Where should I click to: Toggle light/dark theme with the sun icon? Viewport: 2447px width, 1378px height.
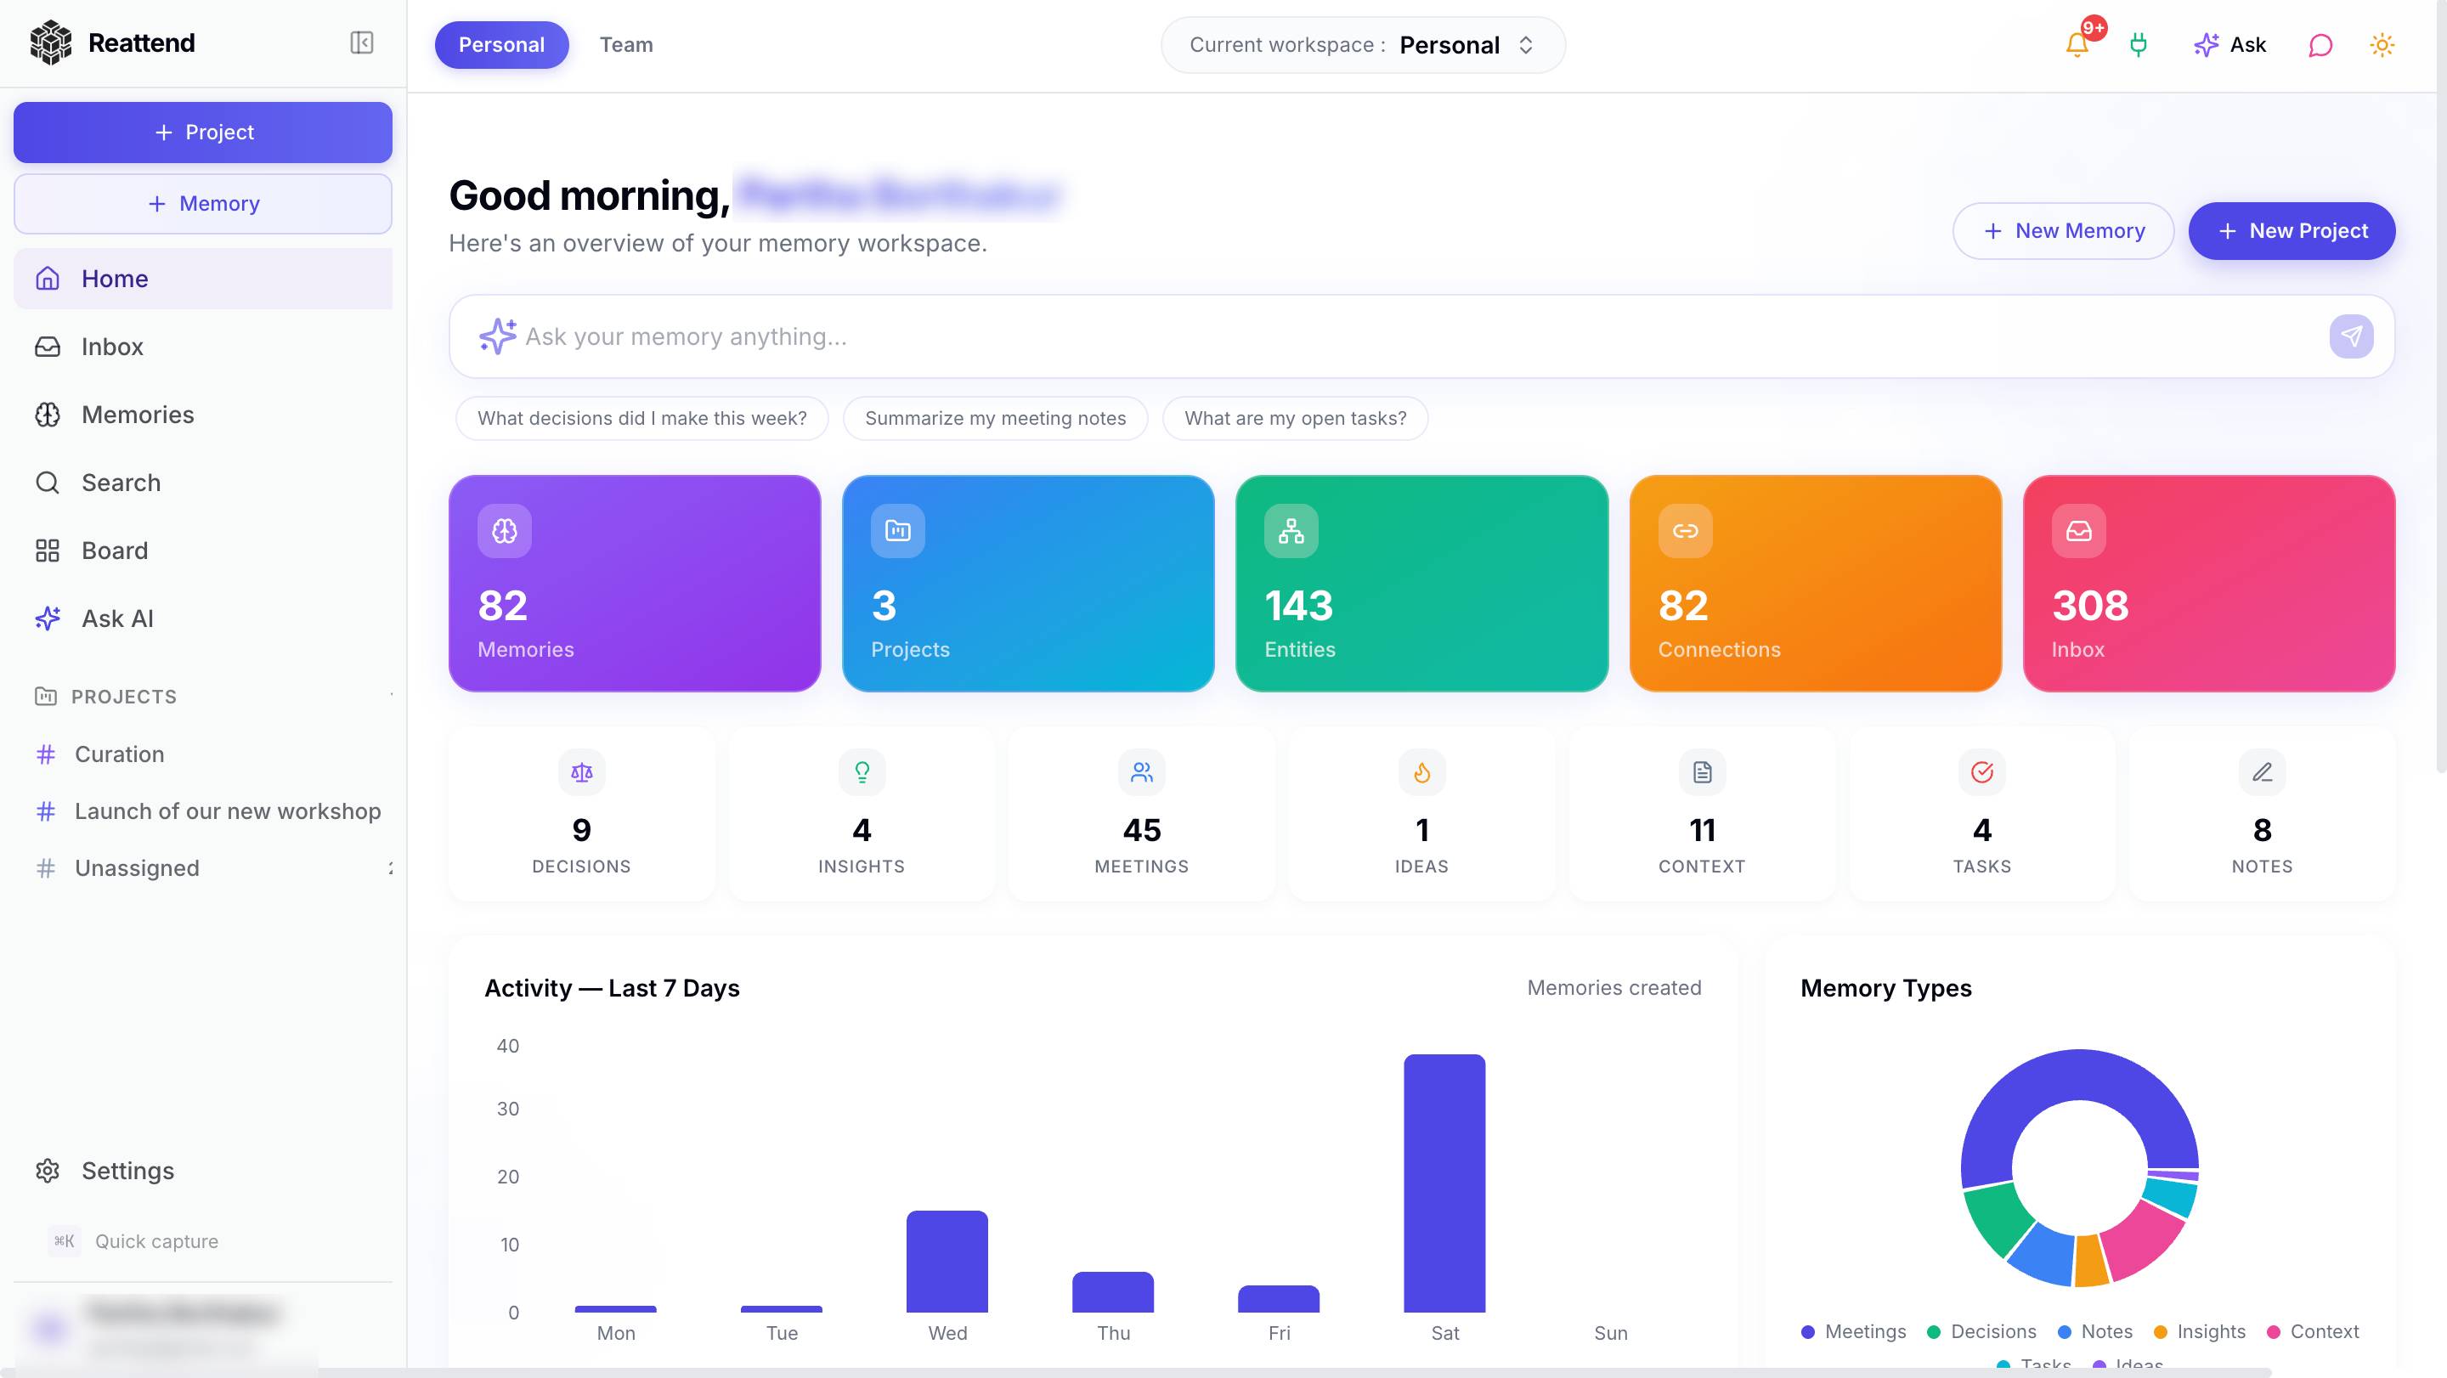coord(2382,45)
